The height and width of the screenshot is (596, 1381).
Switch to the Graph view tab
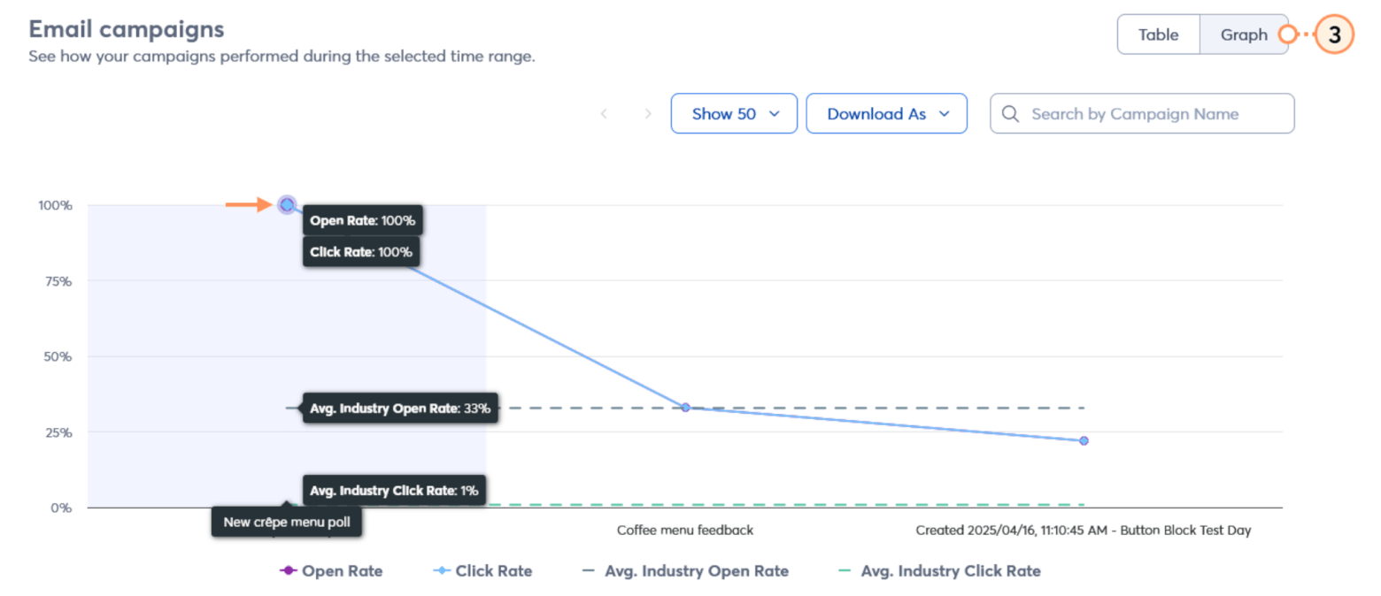point(1244,34)
